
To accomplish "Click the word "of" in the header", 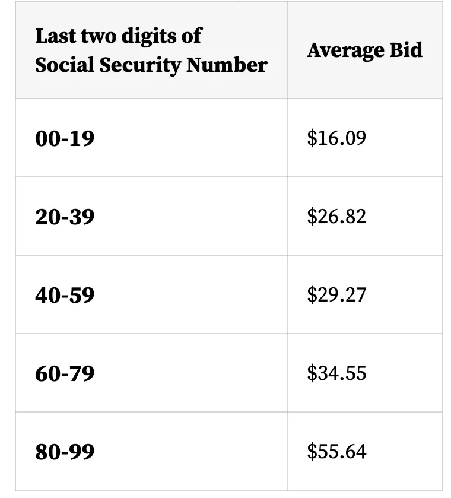I will click(192, 36).
